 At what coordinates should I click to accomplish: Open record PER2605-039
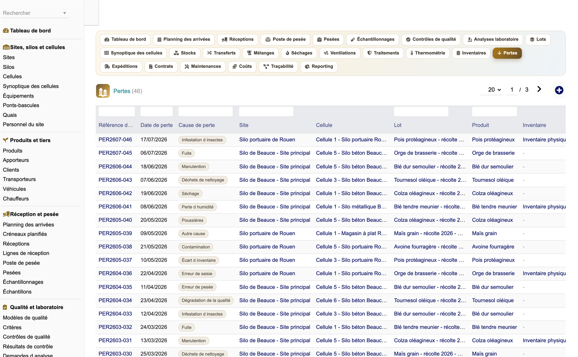(115, 233)
